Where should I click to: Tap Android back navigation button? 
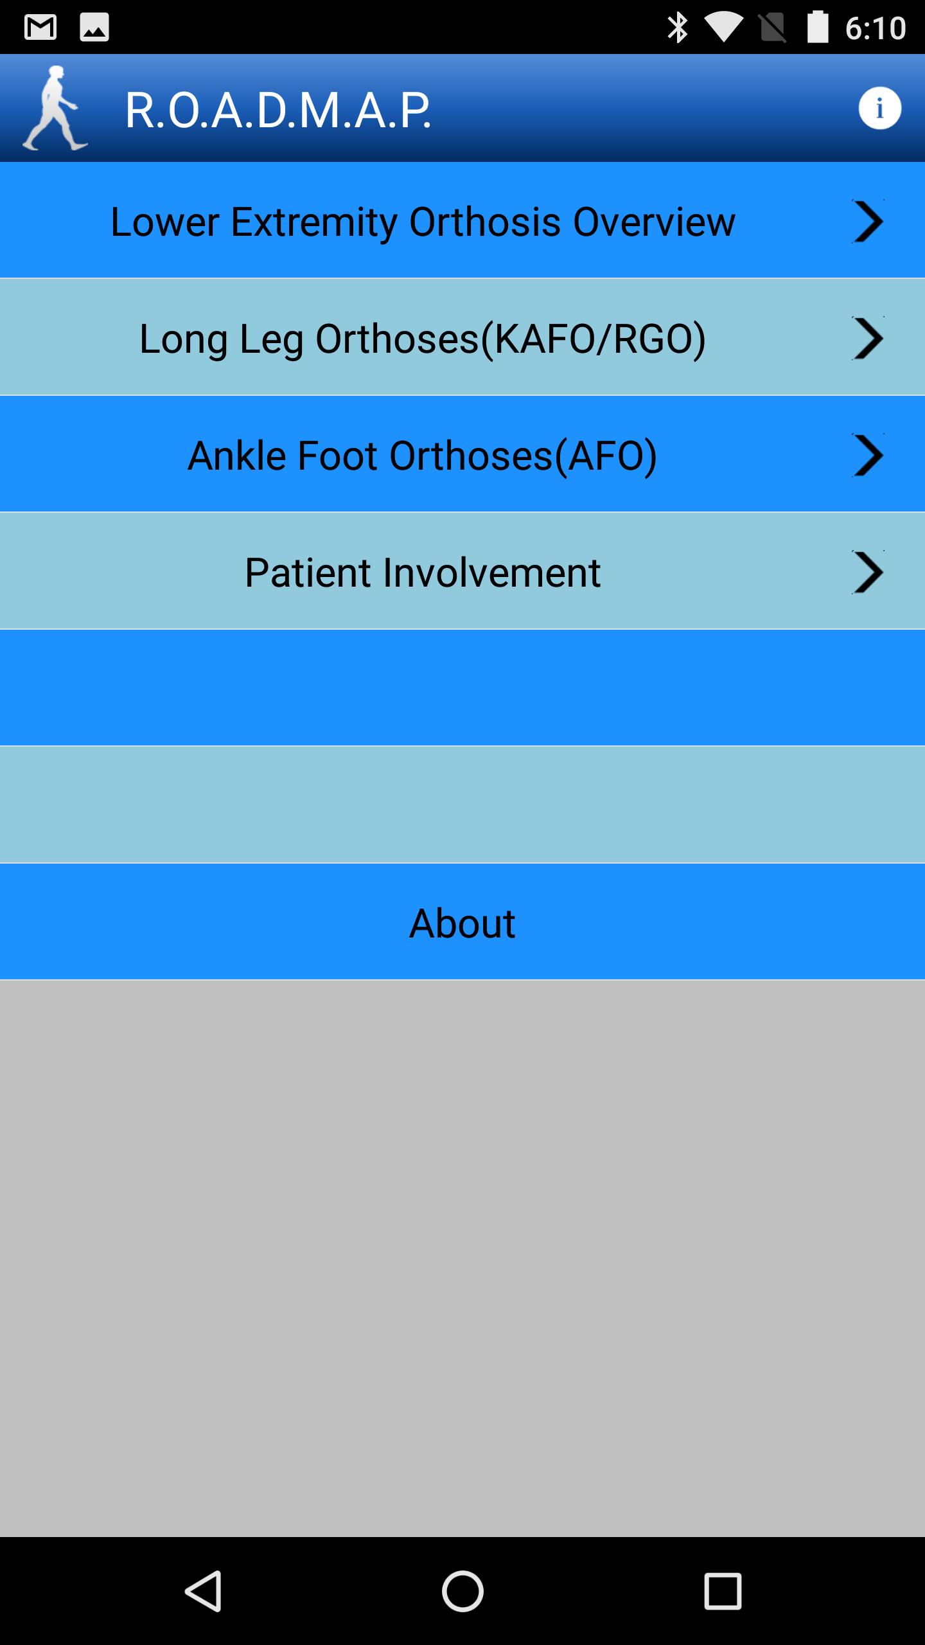click(x=203, y=1591)
